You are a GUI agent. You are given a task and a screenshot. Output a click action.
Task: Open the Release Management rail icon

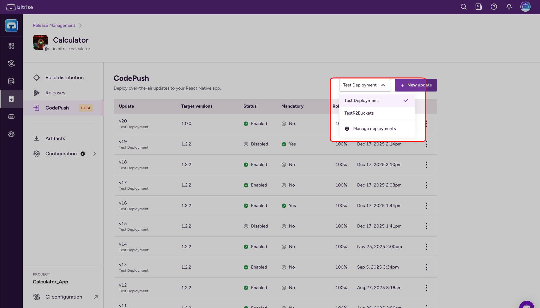tap(11, 99)
